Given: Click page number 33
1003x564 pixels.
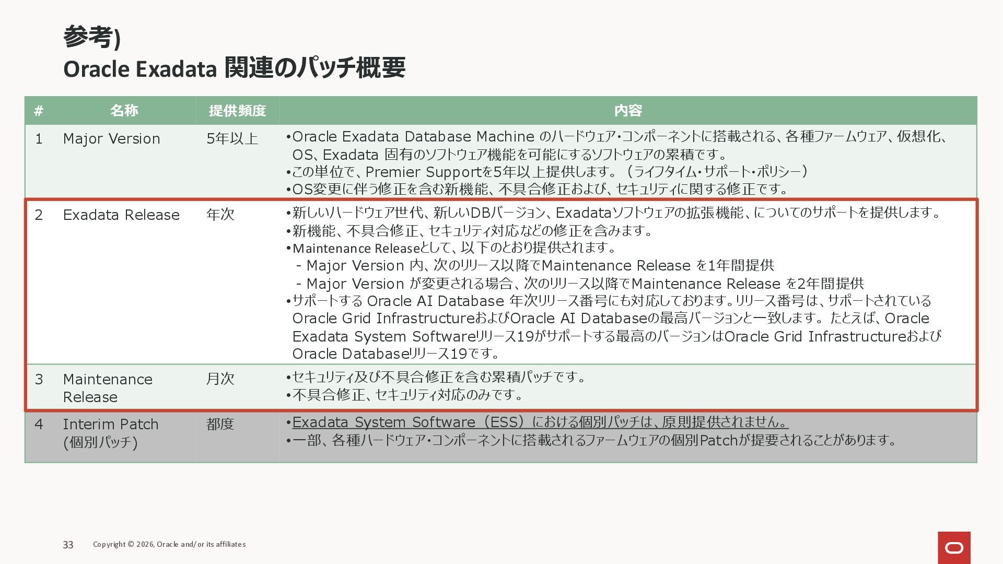Looking at the screenshot, I should pyautogui.click(x=68, y=545).
